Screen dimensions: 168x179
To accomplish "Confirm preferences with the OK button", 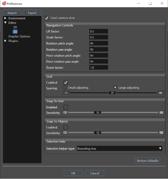I will pos(73,173).
